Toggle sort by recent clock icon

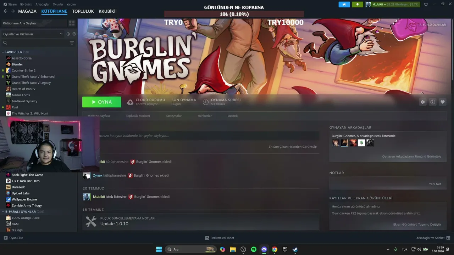coord(68,34)
